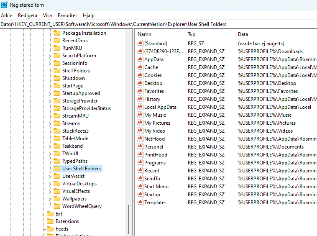The height and width of the screenshot is (236, 317).
Task: Select the Recent value name
Action: pyautogui.click(x=152, y=171)
